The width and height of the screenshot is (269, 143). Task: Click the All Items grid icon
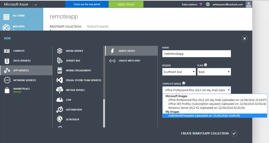coord(6,17)
